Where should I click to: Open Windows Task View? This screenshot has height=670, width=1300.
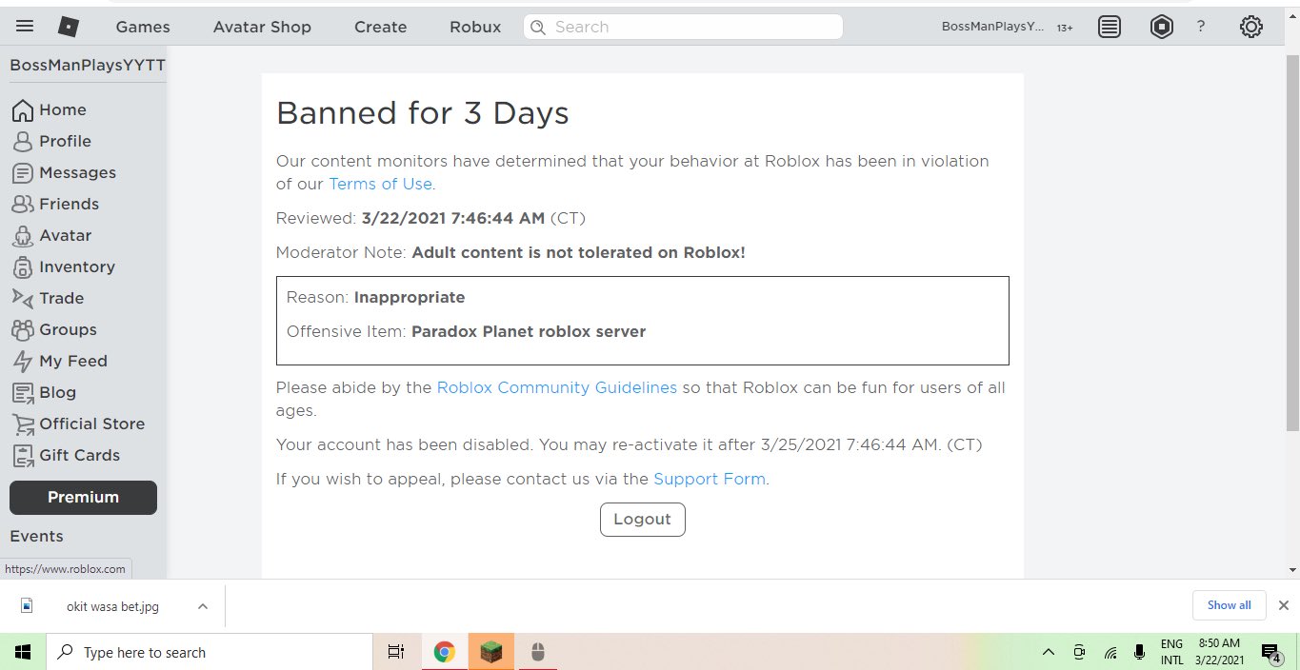coord(396,652)
